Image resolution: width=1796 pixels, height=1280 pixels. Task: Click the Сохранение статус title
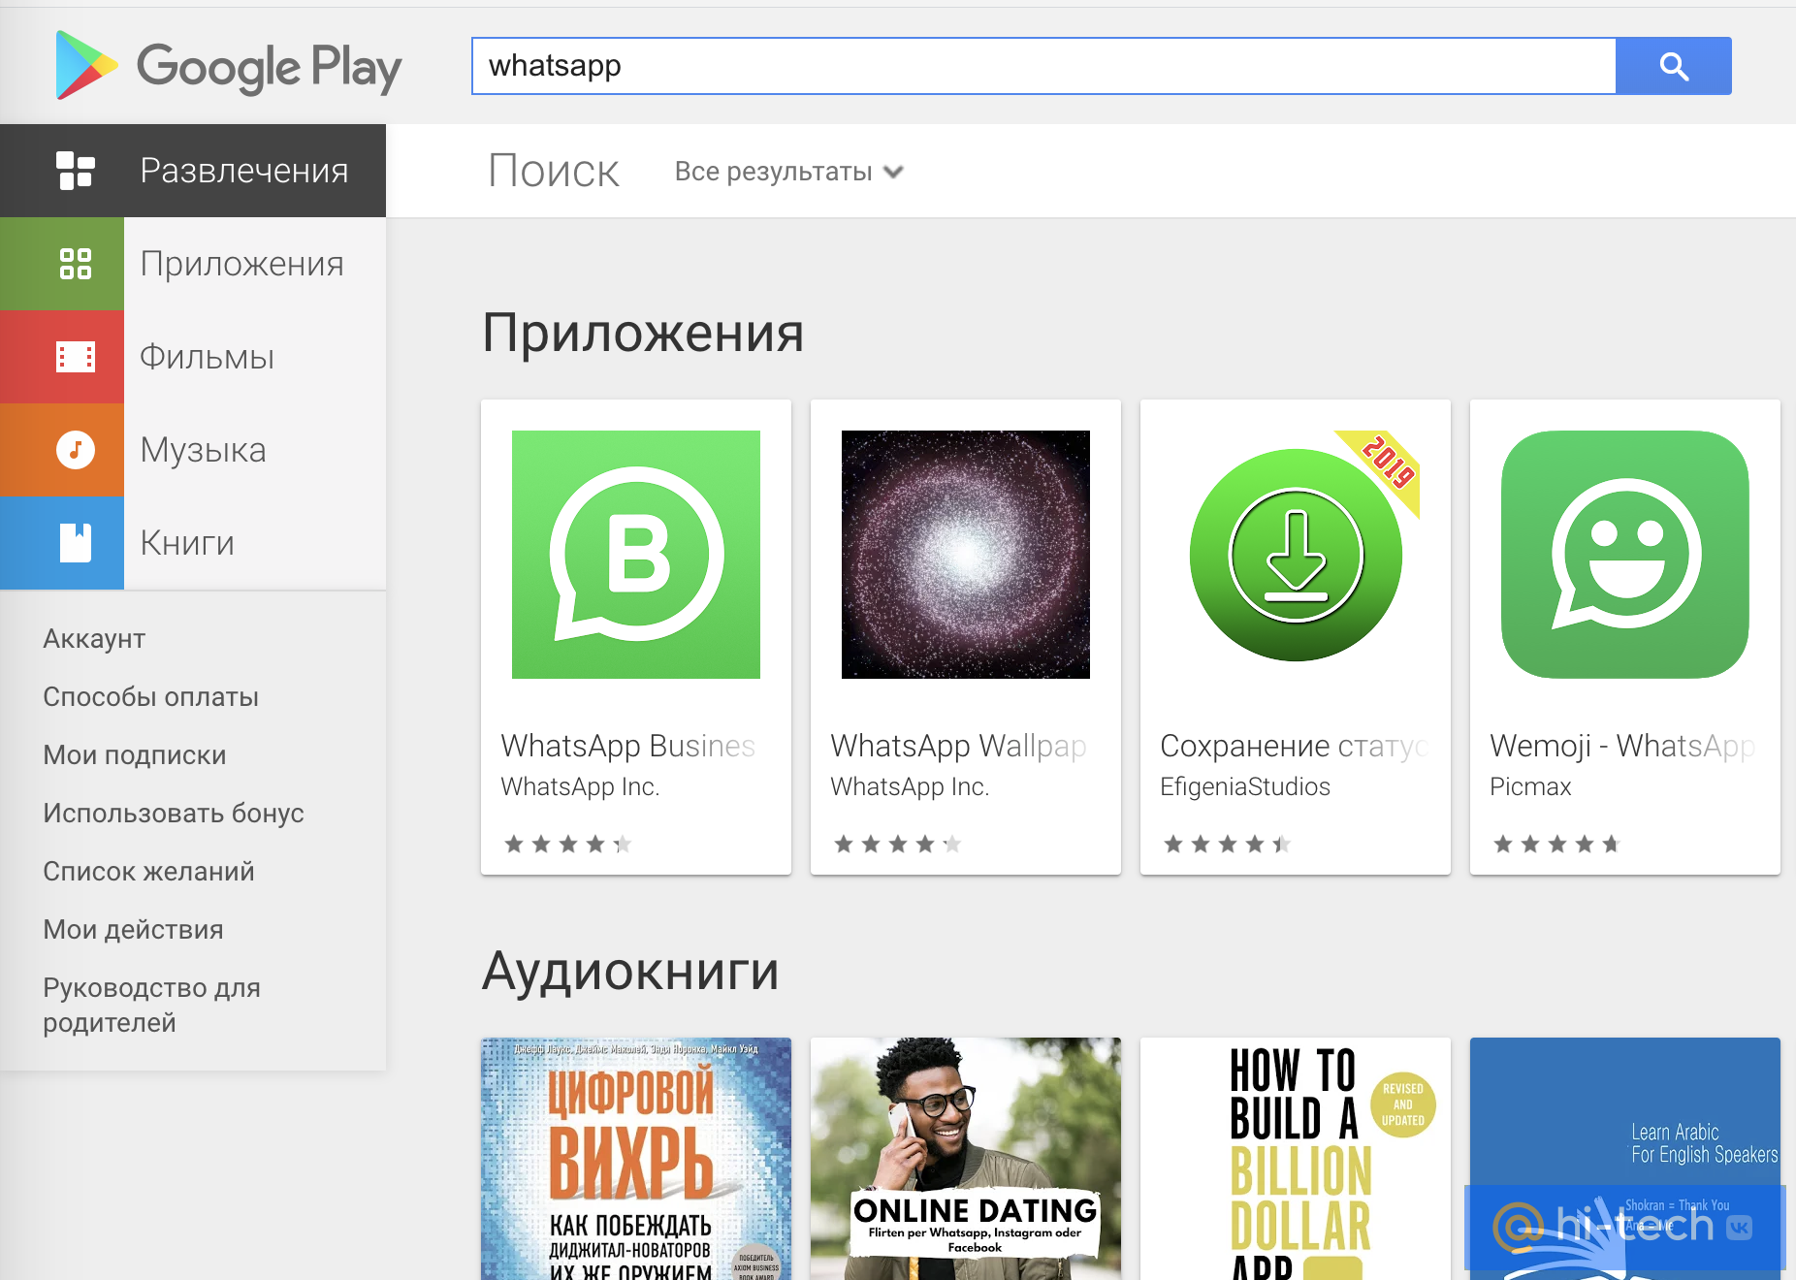(x=1294, y=746)
